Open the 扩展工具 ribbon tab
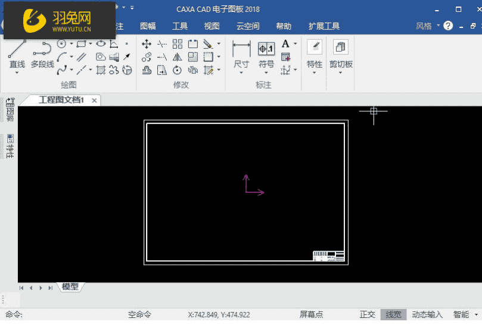The height and width of the screenshot is (331, 482). tap(324, 26)
